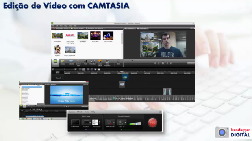Open the timeline tracks options dropdown

tap(57, 72)
